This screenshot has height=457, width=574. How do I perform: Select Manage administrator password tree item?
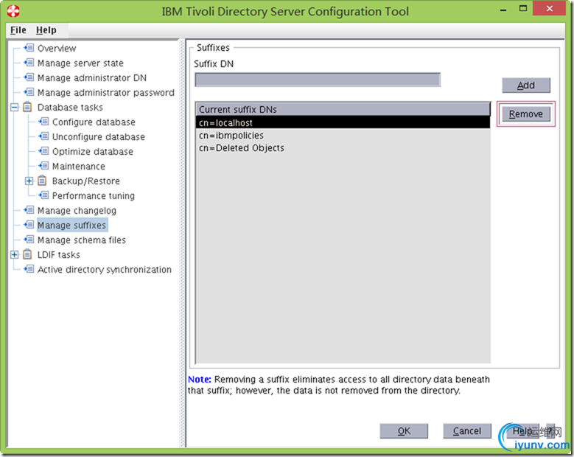[x=106, y=92]
